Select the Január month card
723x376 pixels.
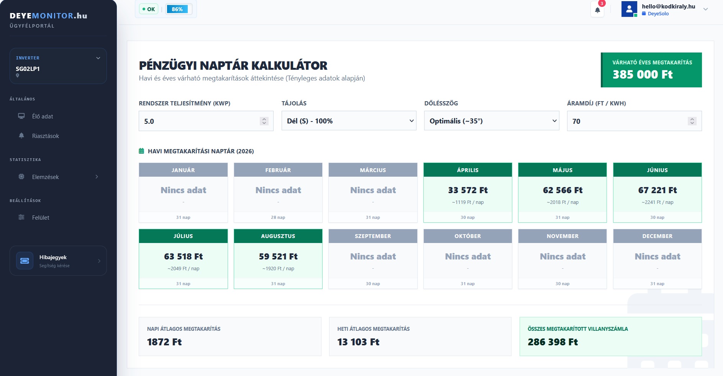tap(183, 192)
